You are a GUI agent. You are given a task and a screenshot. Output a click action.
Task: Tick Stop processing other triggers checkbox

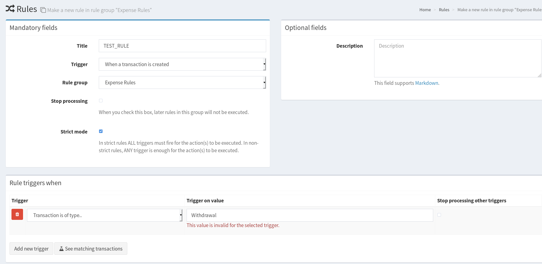point(439,215)
